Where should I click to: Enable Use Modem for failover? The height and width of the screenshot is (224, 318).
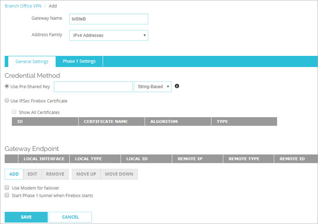pos(7,188)
